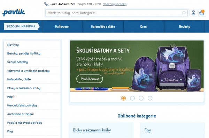Open the shopping basket icon
This screenshot has width=209, height=138.
click(x=202, y=13)
